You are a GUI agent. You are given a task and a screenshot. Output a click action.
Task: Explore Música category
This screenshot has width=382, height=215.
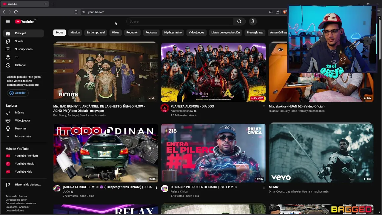point(24,113)
